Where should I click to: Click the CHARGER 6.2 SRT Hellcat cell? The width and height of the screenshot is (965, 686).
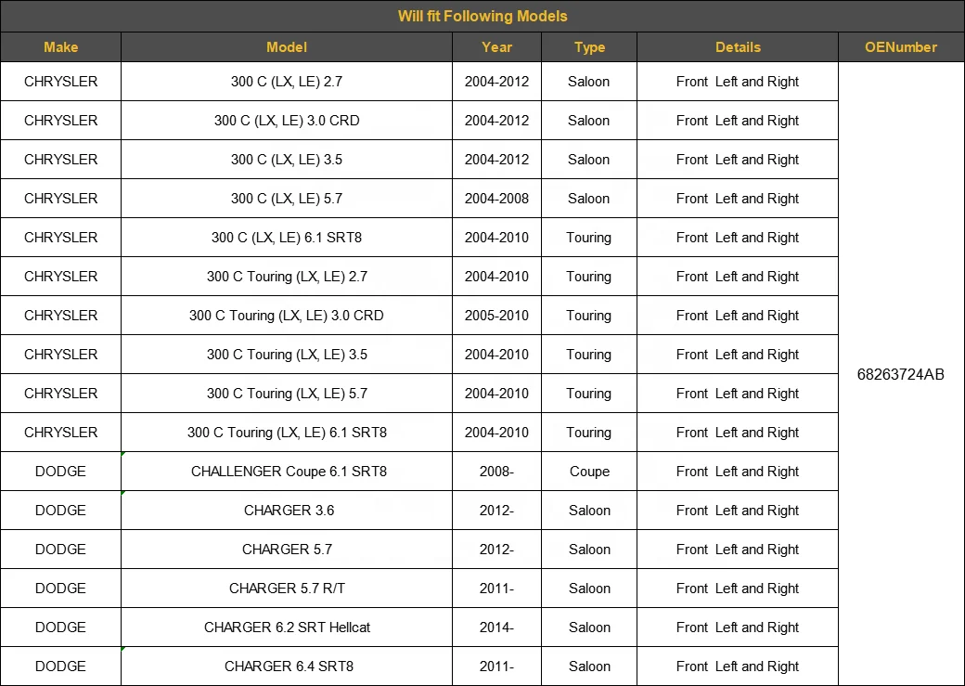(287, 628)
